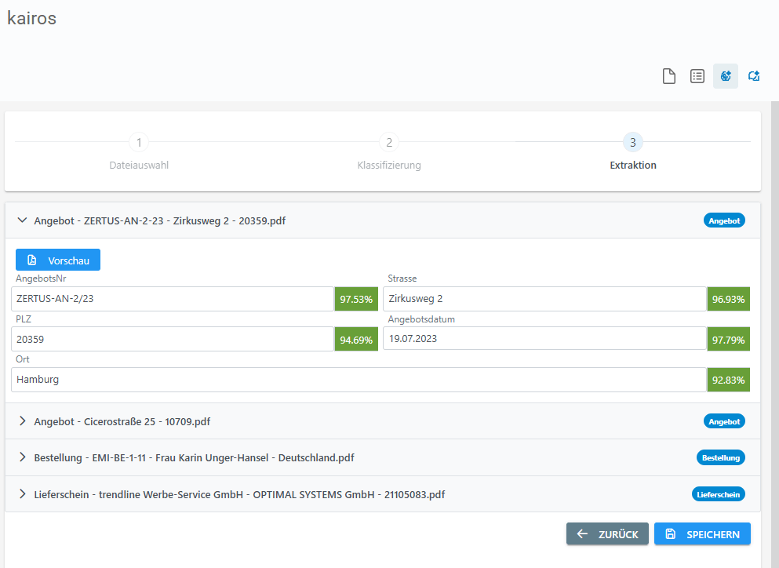Collapse the Angebot ZERTUS-AN-2-23 panel

tap(23, 220)
